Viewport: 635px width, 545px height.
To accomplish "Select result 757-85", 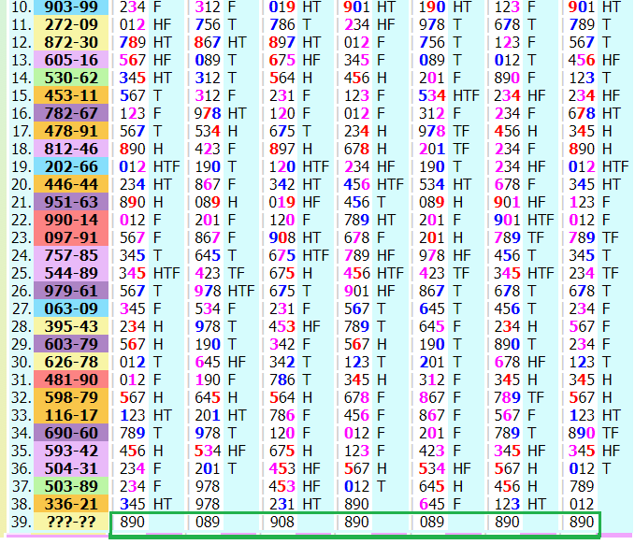I will point(71,255).
